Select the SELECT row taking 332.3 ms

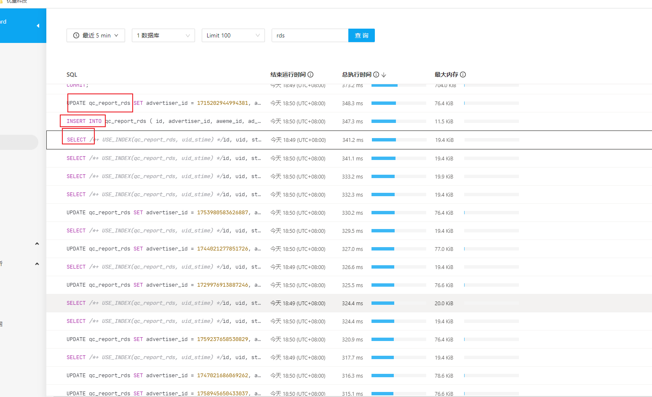[x=349, y=195]
